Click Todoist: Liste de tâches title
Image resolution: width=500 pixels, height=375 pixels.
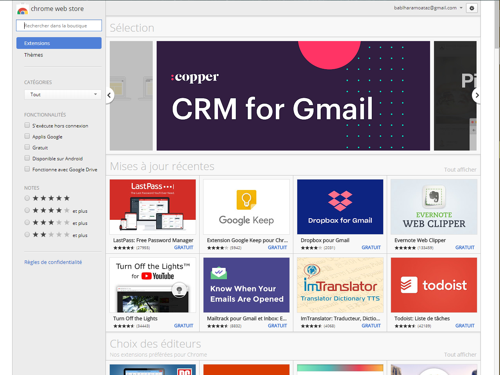(x=422, y=318)
